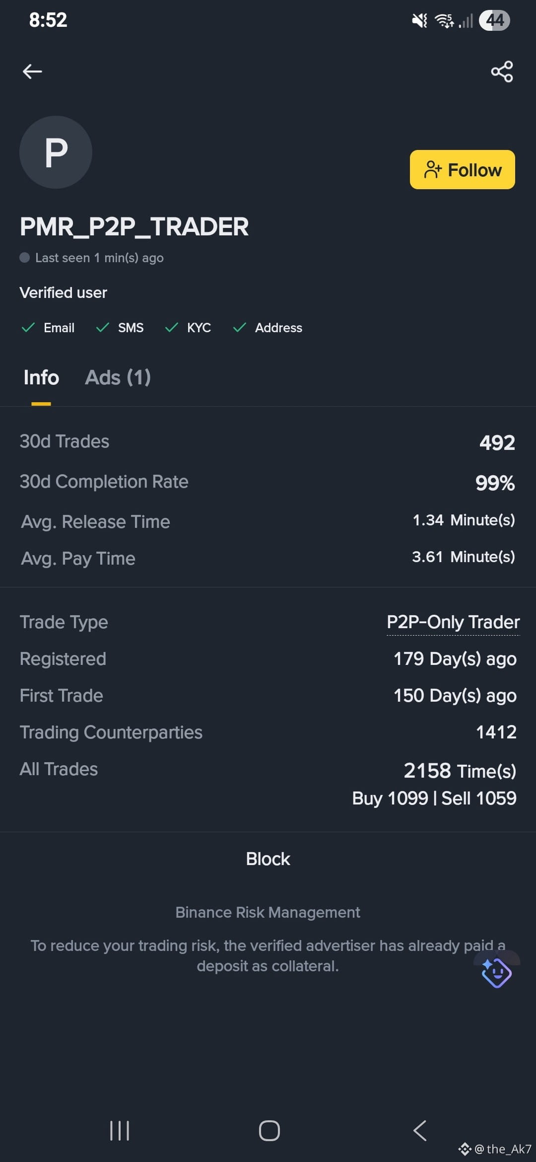
Task: Tap the back arrow at top left
Action: point(32,72)
